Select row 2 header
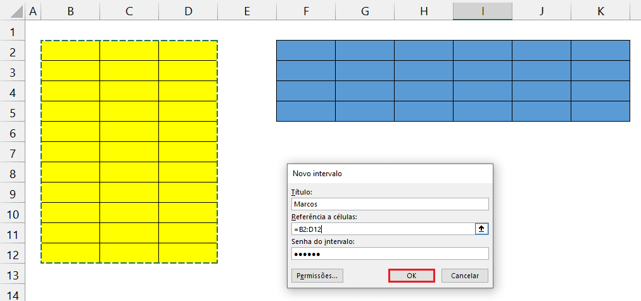Screen dimensions: 641x301 click(x=13, y=52)
